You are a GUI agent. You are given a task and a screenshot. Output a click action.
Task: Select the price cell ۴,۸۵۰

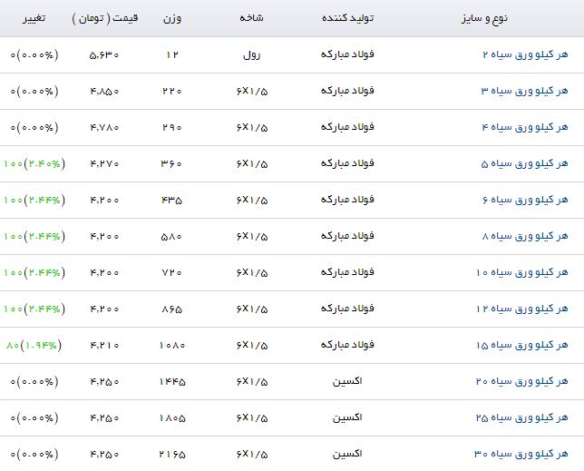[104, 92]
